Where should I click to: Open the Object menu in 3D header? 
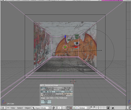(x=28, y=108)
